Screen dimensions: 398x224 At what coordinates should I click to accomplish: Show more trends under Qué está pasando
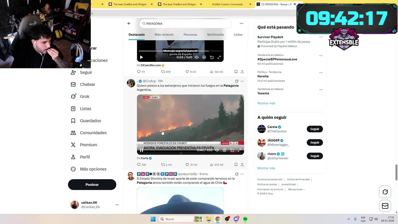pyautogui.click(x=266, y=103)
